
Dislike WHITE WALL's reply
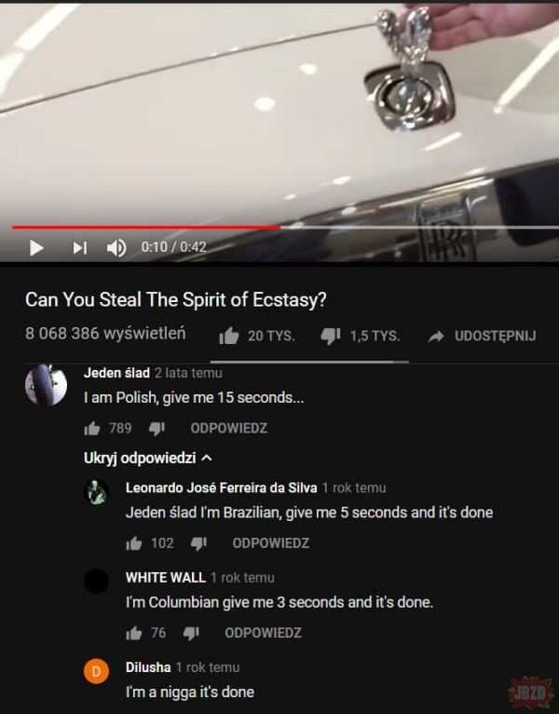[191, 633]
